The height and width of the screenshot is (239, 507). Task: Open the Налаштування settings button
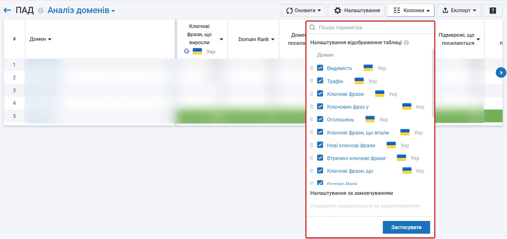point(356,10)
